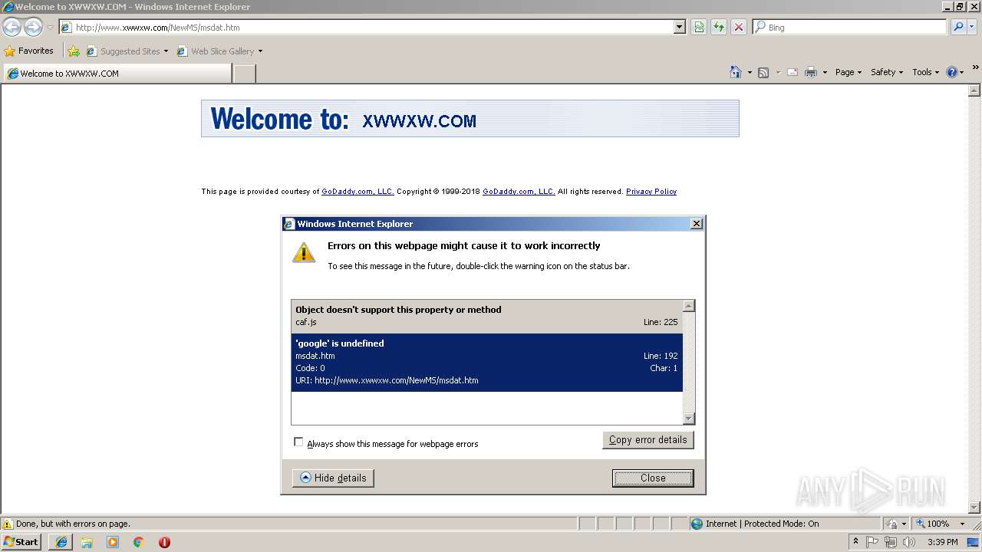This screenshot has width=982, height=552.
Task: Open the Privacy Policy link
Action: click(651, 192)
